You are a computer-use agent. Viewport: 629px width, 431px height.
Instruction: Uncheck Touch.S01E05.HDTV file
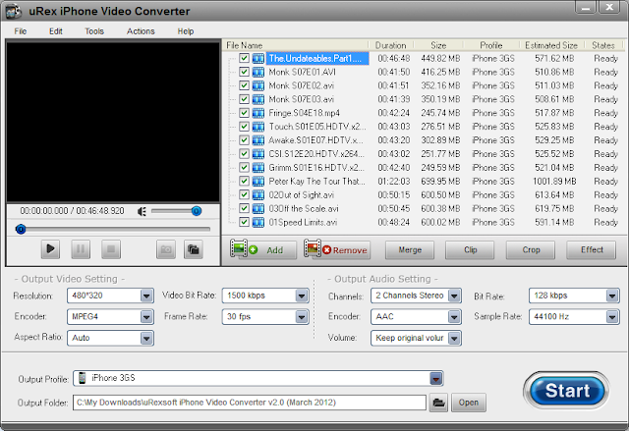(x=244, y=127)
